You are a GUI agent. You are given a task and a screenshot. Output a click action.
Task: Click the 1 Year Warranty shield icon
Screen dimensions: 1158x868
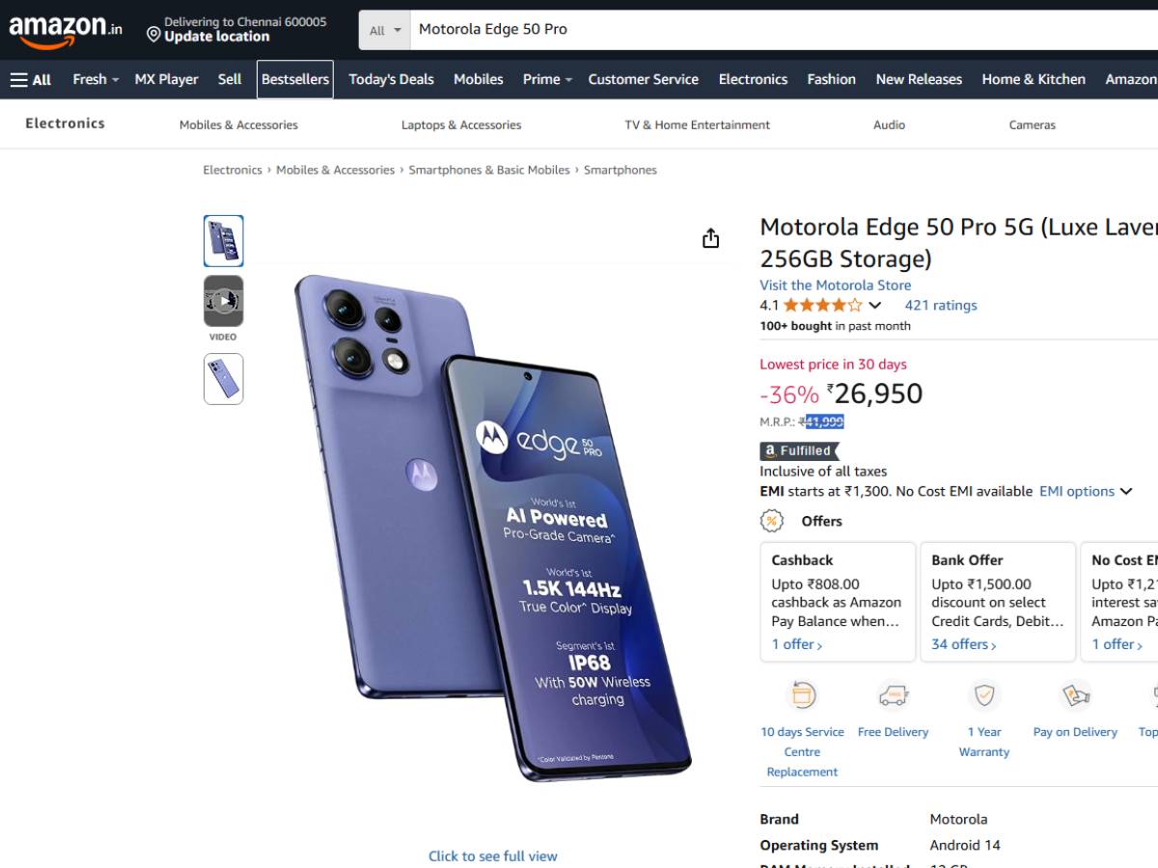(x=983, y=694)
